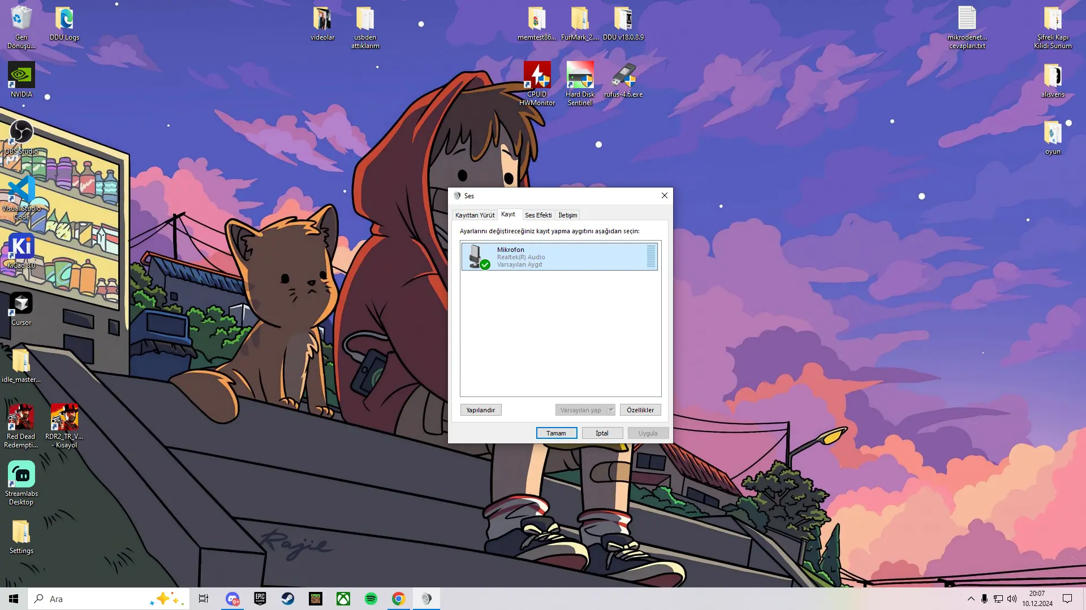
Task: Select the FurMark_2 folder
Action: 580,23
